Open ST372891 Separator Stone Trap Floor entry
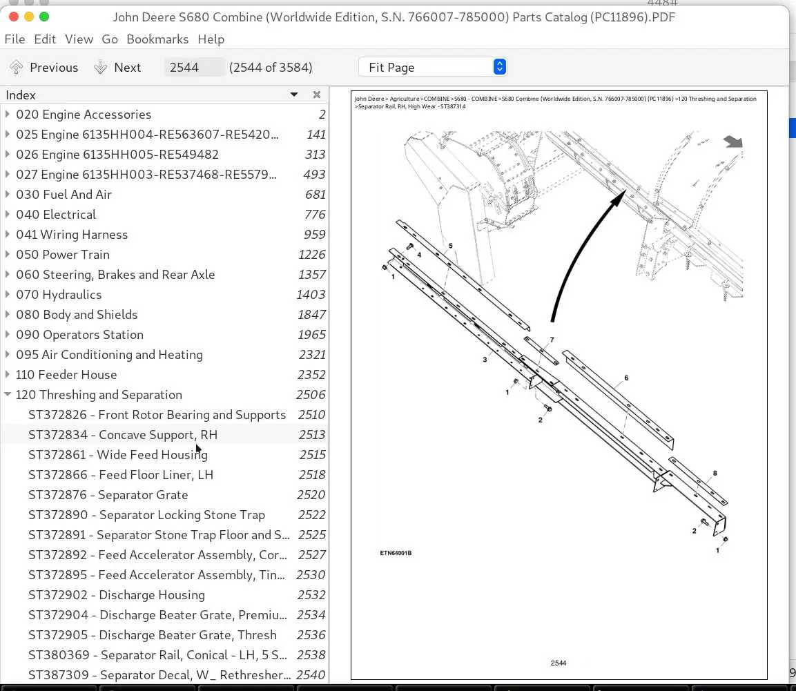The height and width of the screenshot is (691, 796). coord(164,535)
